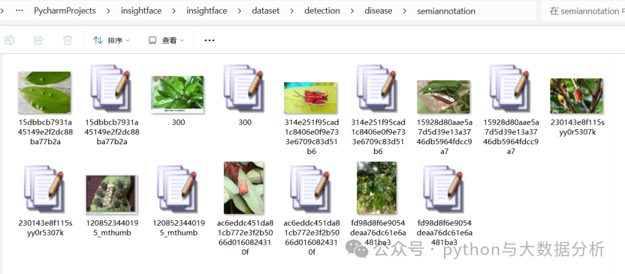Expand the chevron after disease in breadcrumb
Screen dimensions: 625x274
(x=405, y=11)
